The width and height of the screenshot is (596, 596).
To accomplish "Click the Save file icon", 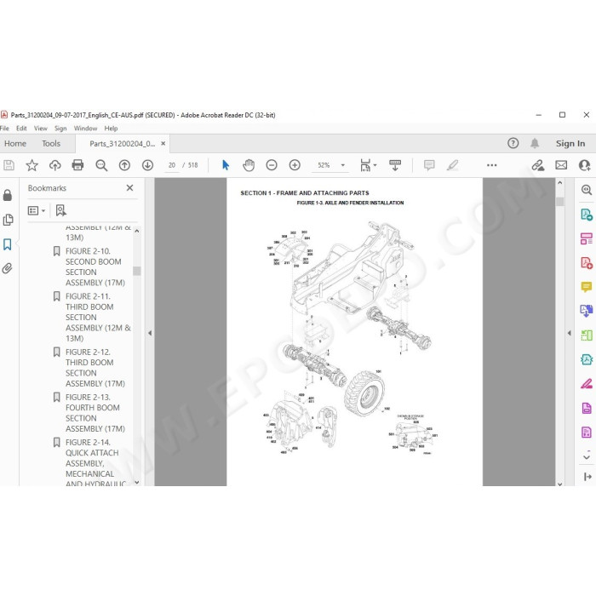I will [x=9, y=165].
